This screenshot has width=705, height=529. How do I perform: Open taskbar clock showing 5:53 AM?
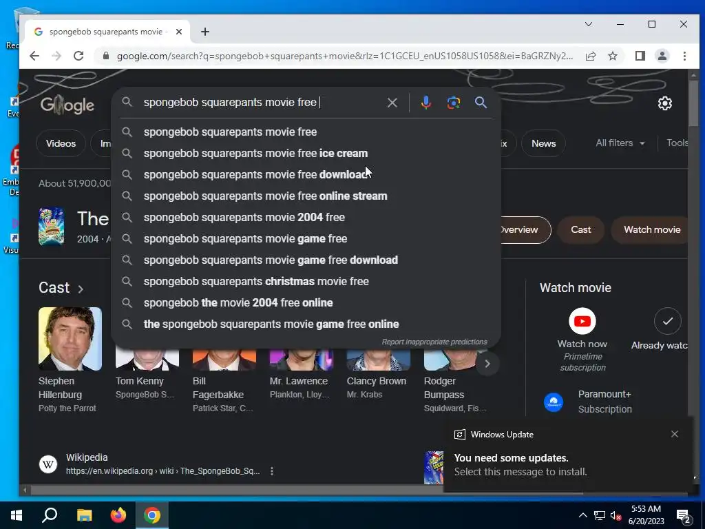tap(646, 515)
